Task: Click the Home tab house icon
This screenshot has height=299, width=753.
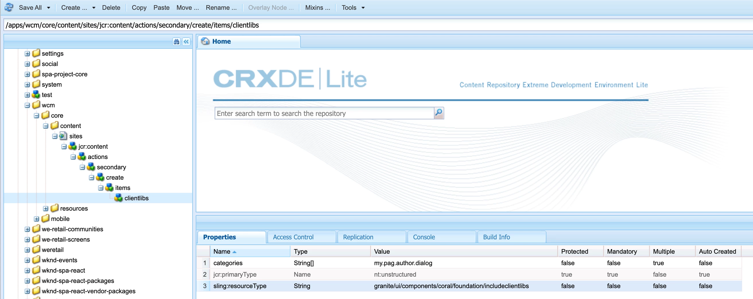Action: coord(205,41)
